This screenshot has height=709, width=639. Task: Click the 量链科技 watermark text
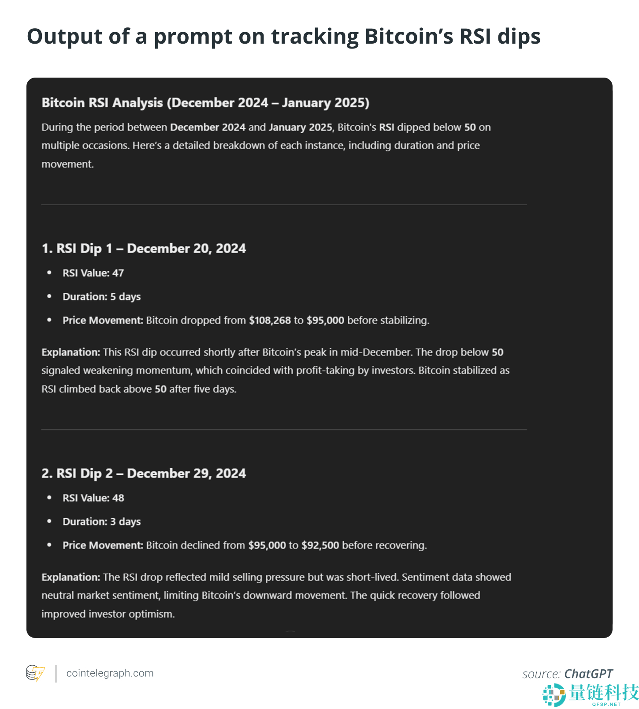click(x=604, y=692)
